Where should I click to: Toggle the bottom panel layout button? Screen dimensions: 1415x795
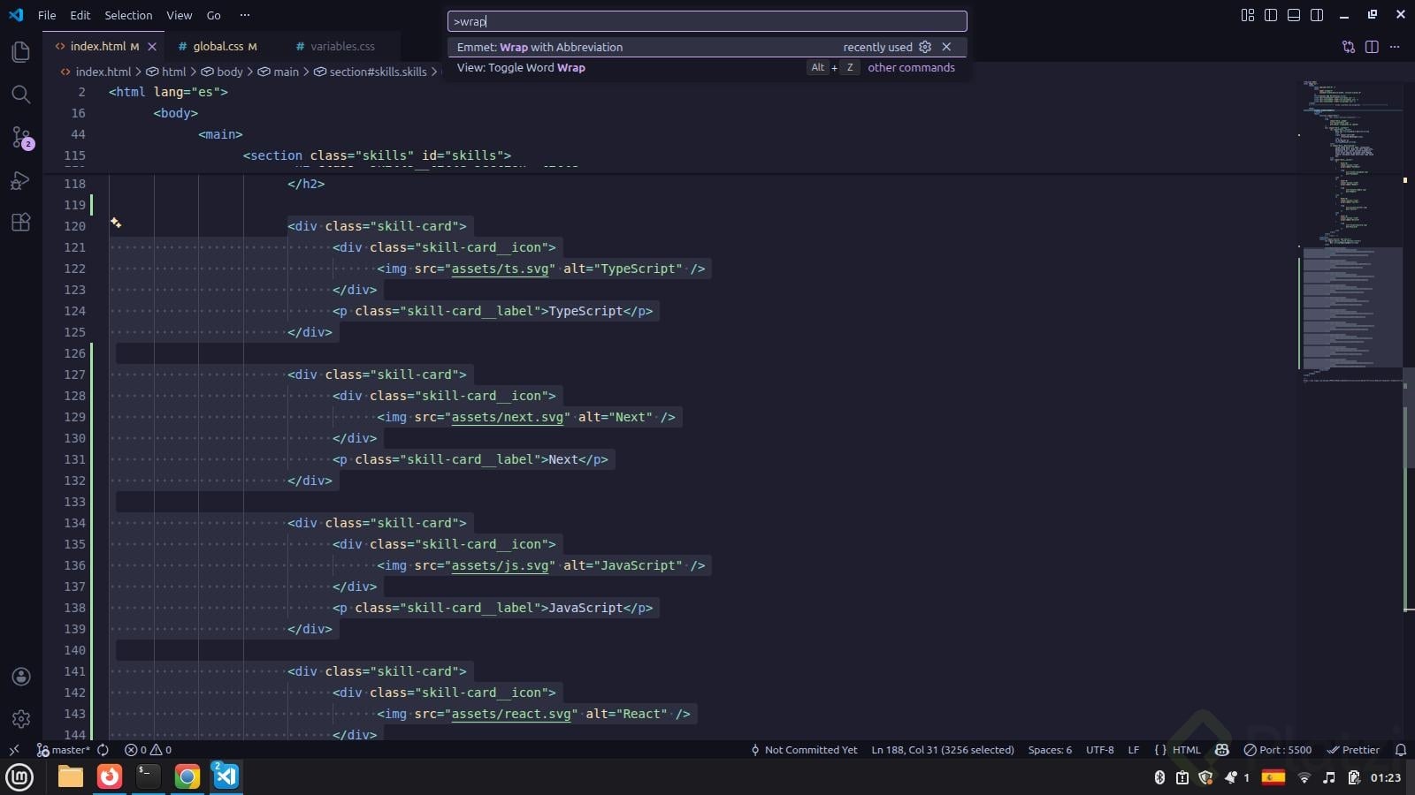point(1294,15)
